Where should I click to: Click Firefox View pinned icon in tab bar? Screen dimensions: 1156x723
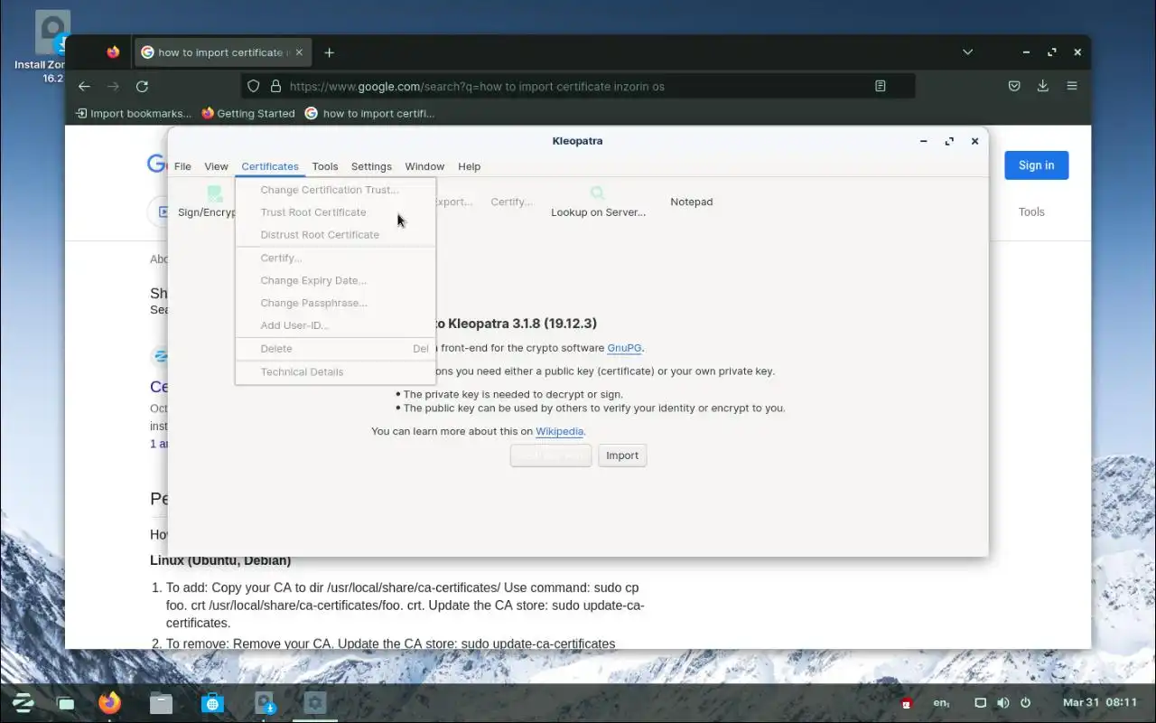coord(113,52)
